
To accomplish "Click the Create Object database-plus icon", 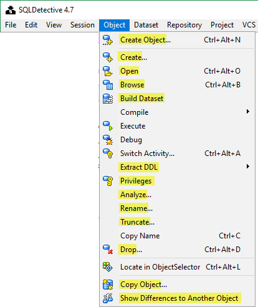I will coord(108,40).
